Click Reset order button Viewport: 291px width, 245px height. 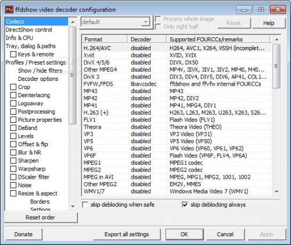41,218
